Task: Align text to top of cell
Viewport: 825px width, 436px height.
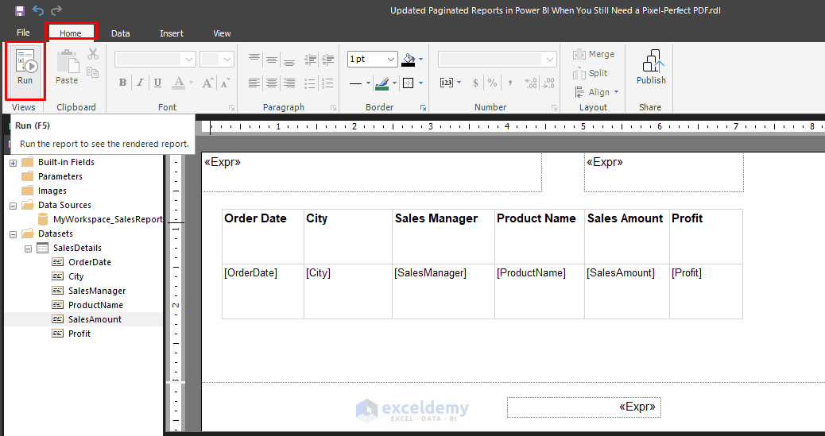Action: click(x=254, y=58)
